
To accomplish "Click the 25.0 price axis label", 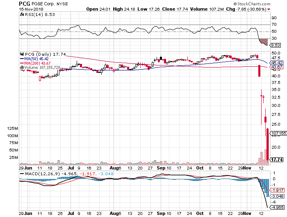I will tap(276, 124).
